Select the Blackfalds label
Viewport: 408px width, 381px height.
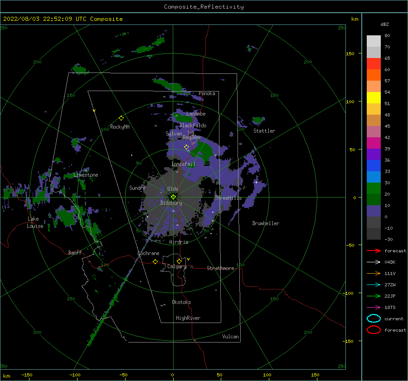(193, 125)
